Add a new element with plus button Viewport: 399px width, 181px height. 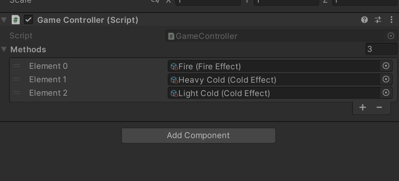pyautogui.click(x=363, y=107)
